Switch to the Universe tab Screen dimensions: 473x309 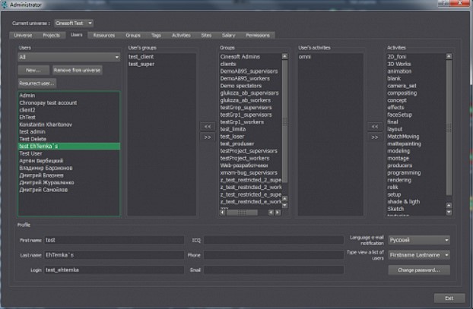coord(23,35)
